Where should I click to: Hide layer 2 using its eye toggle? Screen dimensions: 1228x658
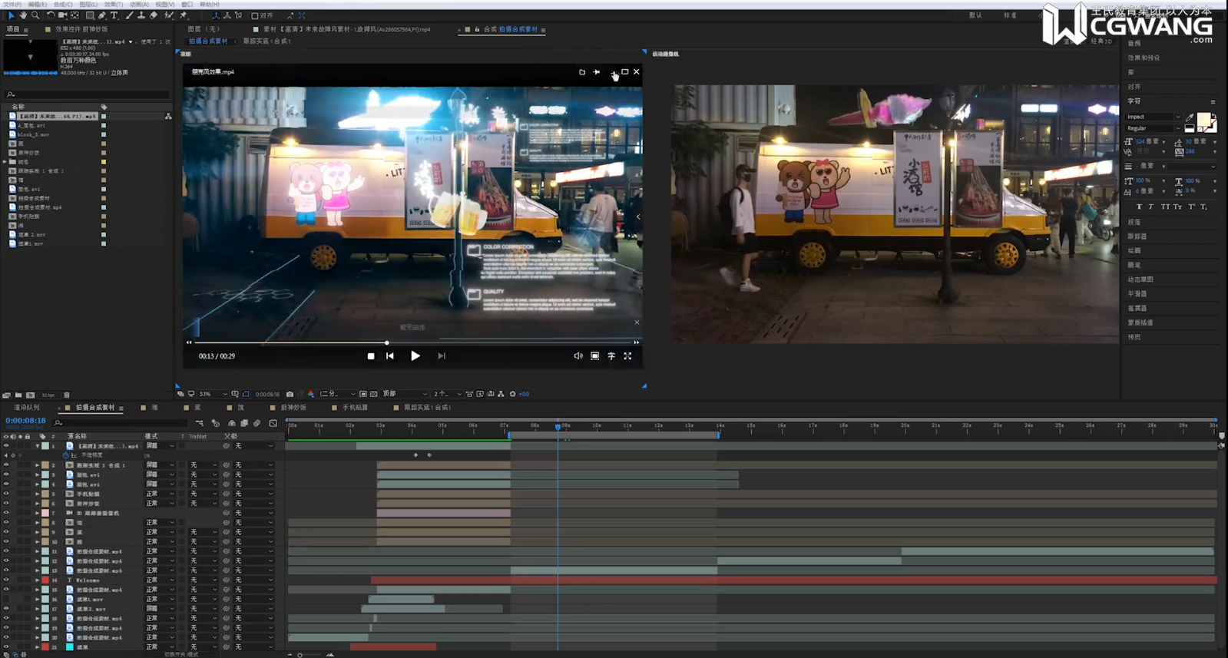pyautogui.click(x=6, y=465)
